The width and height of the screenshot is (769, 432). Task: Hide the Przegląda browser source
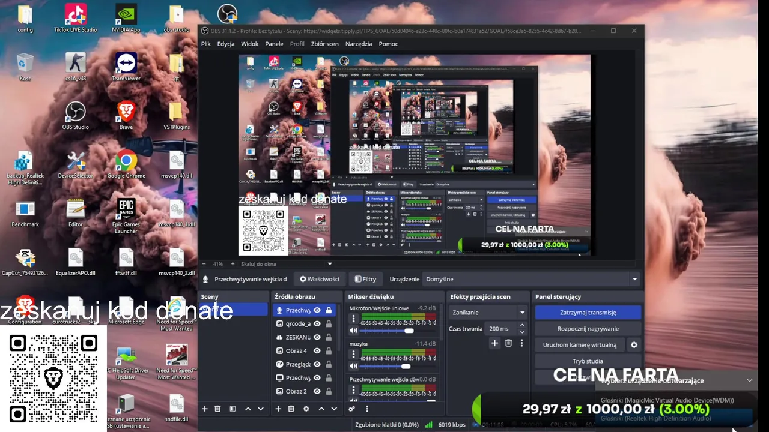[317, 364]
